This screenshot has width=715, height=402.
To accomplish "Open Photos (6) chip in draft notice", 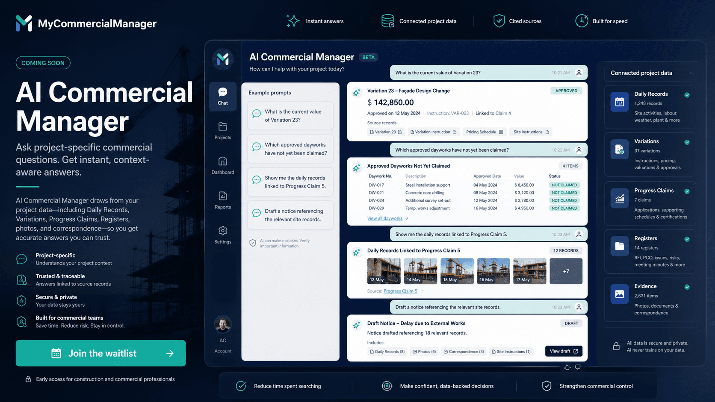I will (424, 352).
